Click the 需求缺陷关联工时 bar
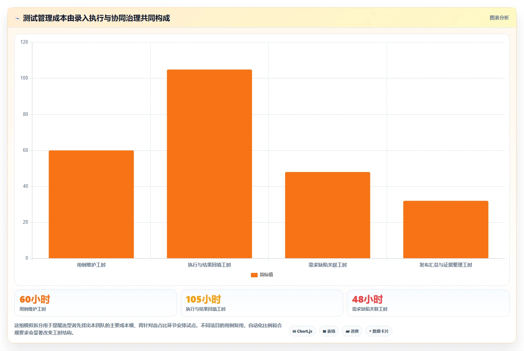 (x=327, y=215)
